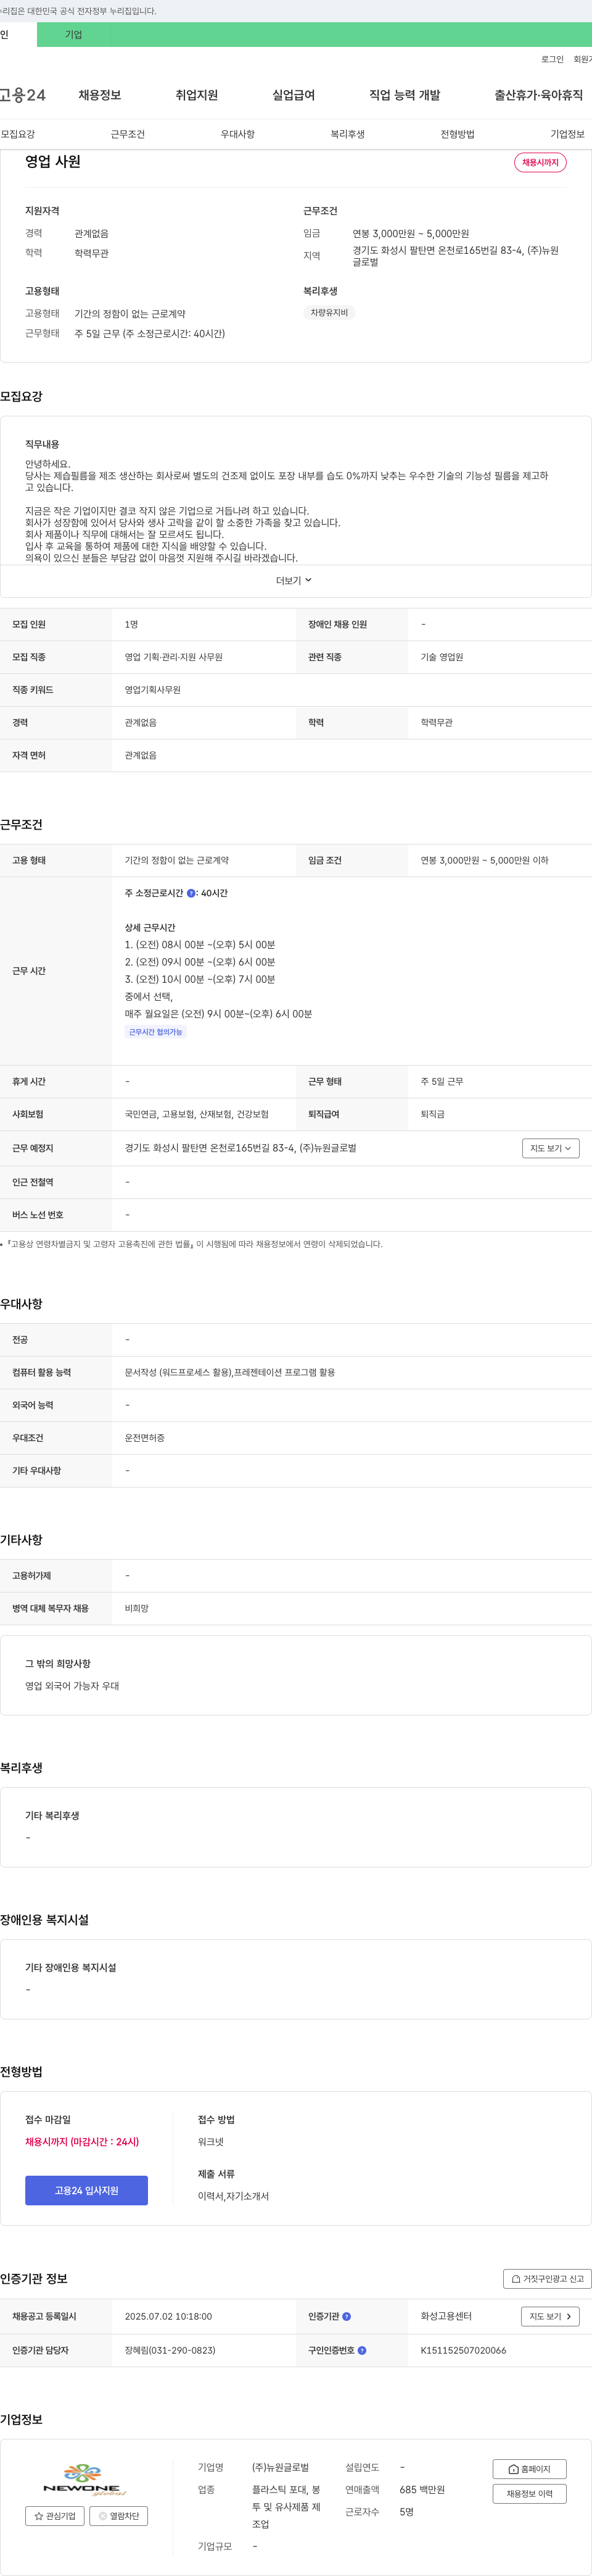Click the 로그인 link
The width and height of the screenshot is (592, 2576).
(x=552, y=59)
